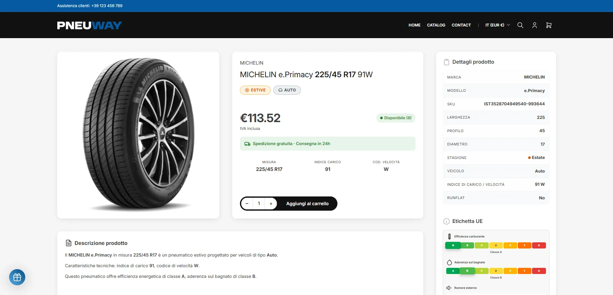Click the Michelin tire product image

click(x=138, y=135)
